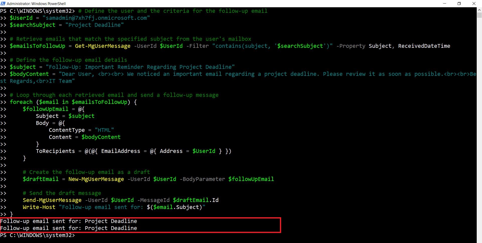Click the last PS C:\WINDOWS\system32> prompt
The height and width of the screenshot is (243, 482).
click(x=37, y=235)
